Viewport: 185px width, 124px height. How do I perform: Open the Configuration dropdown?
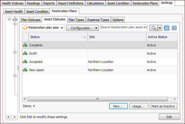pos(82,28)
